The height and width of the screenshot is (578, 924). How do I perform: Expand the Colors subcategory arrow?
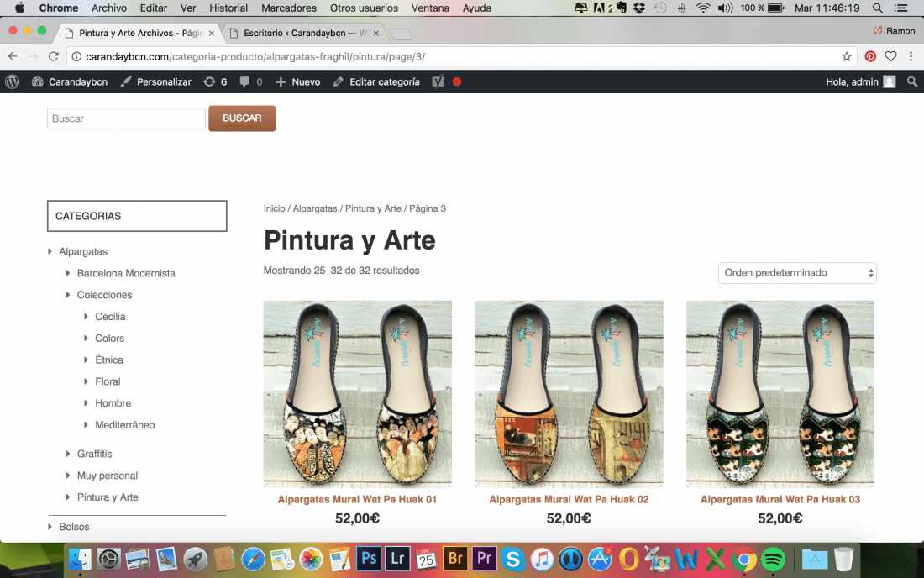pos(86,339)
